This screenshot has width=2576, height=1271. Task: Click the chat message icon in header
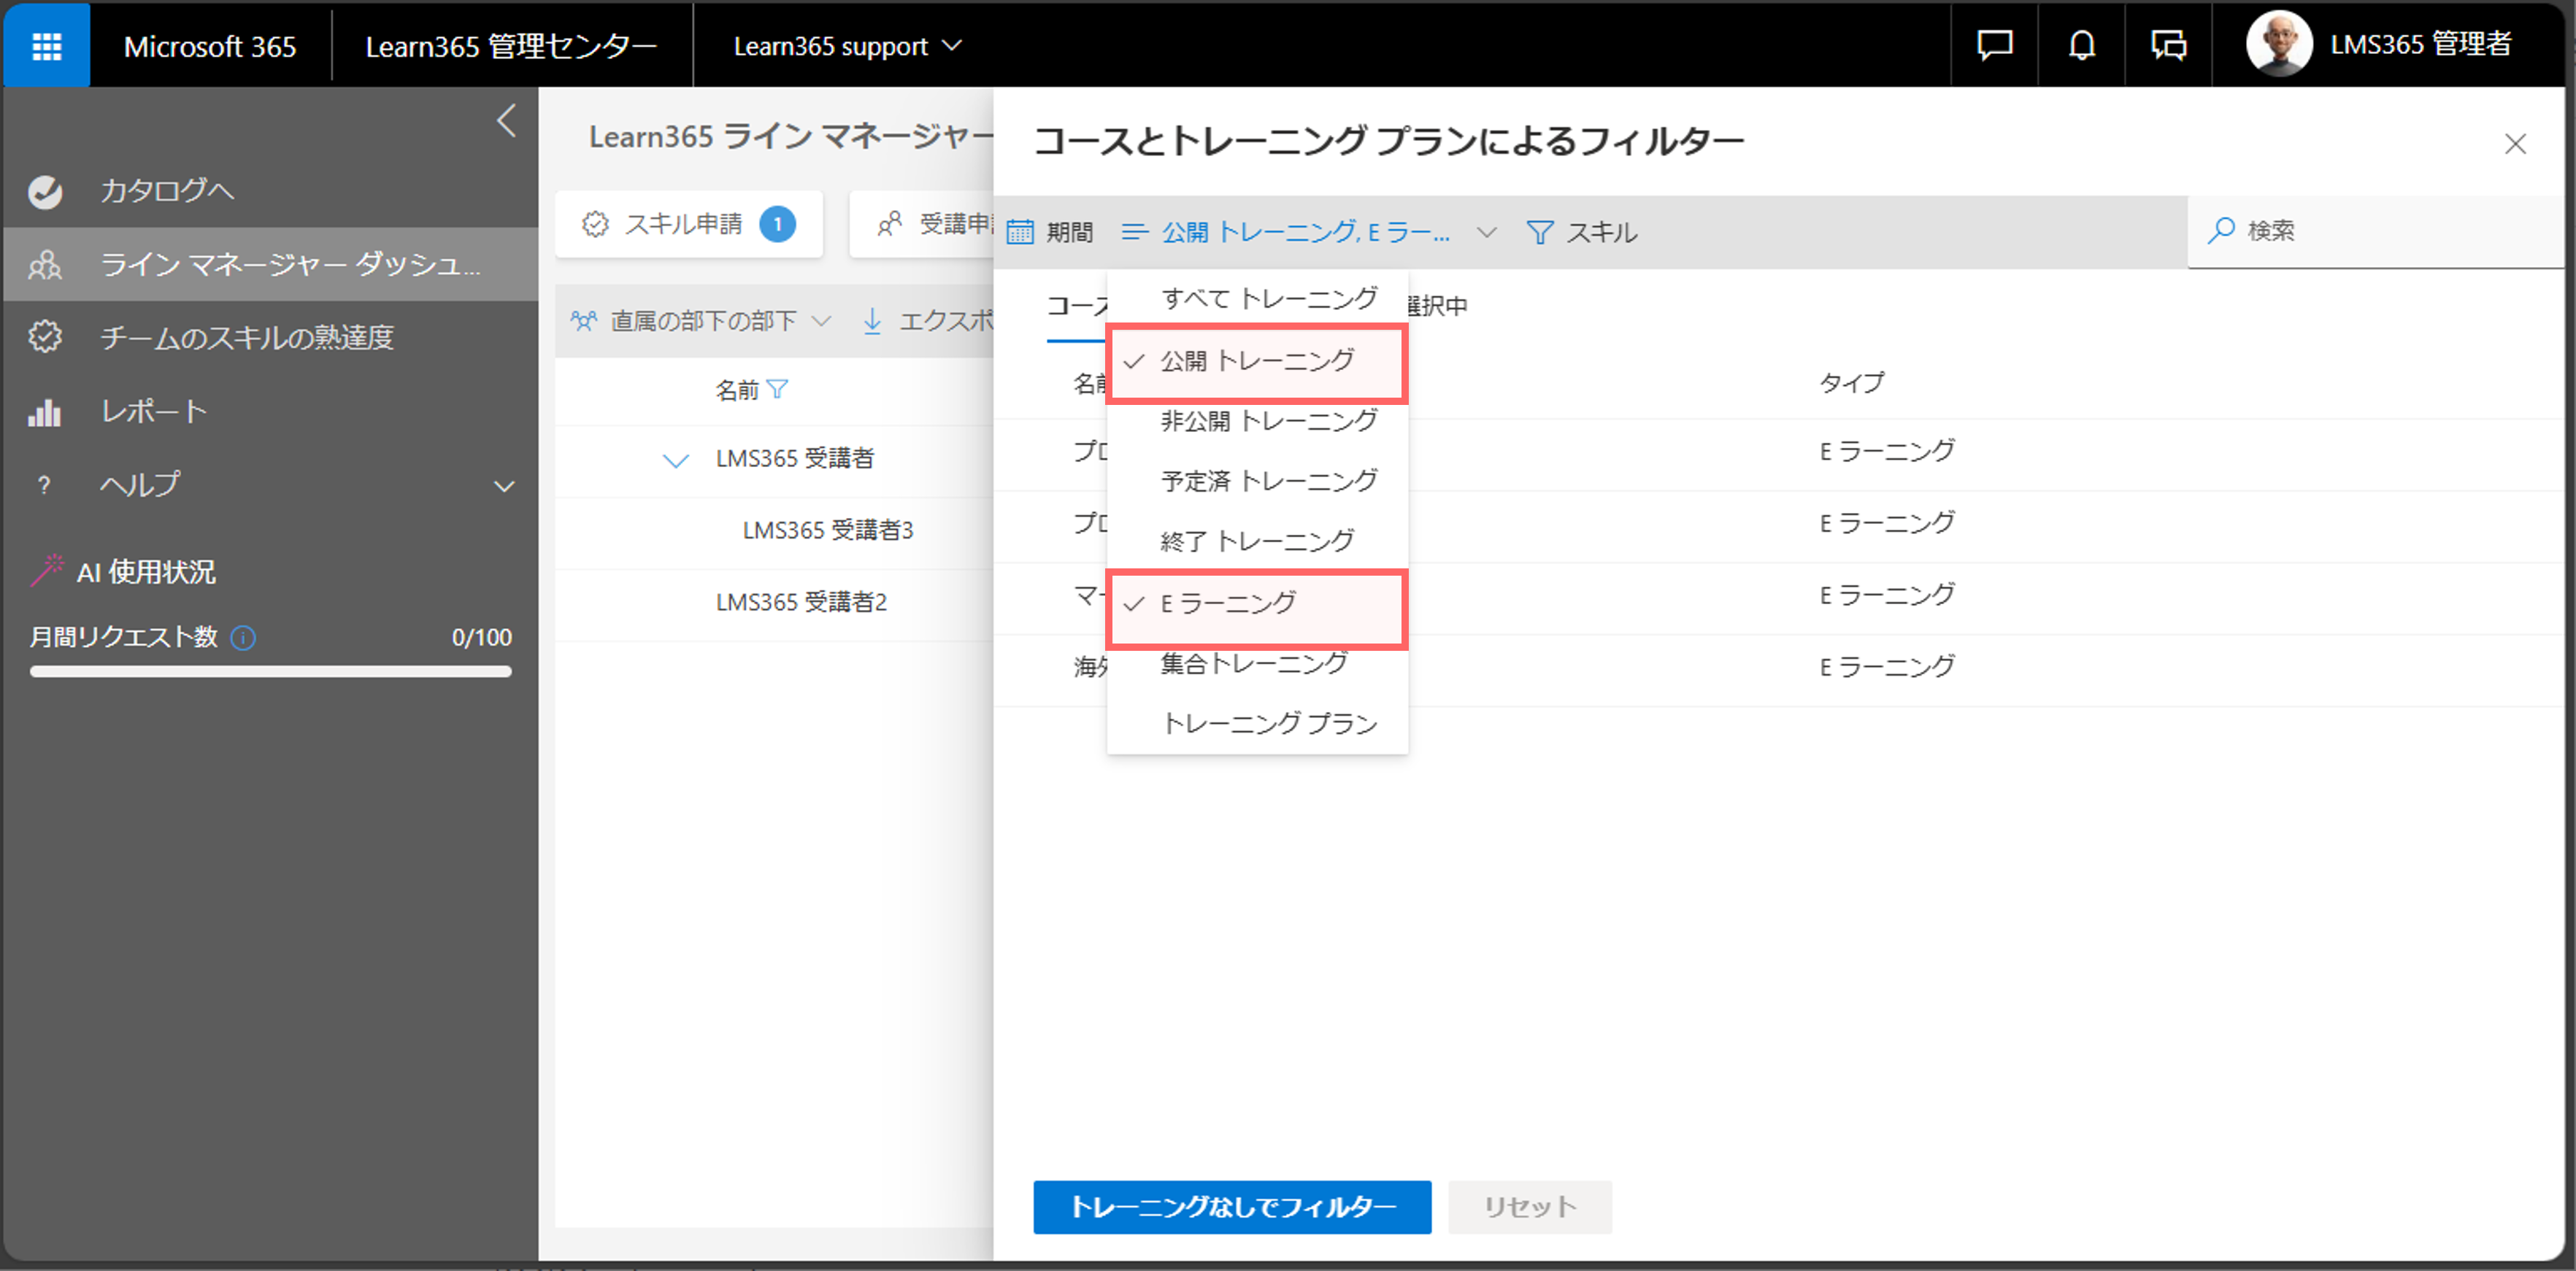pos(1994,45)
